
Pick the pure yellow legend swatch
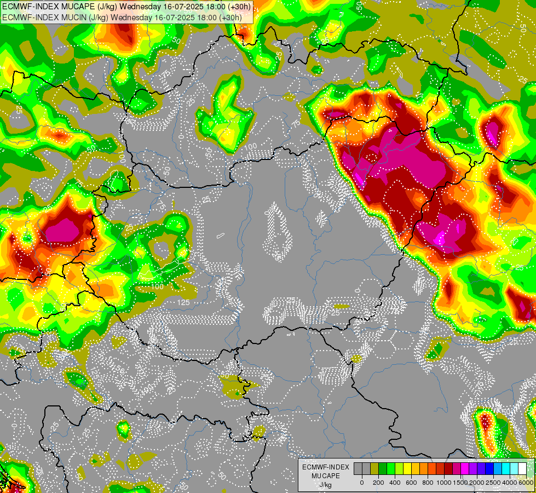pos(407,469)
